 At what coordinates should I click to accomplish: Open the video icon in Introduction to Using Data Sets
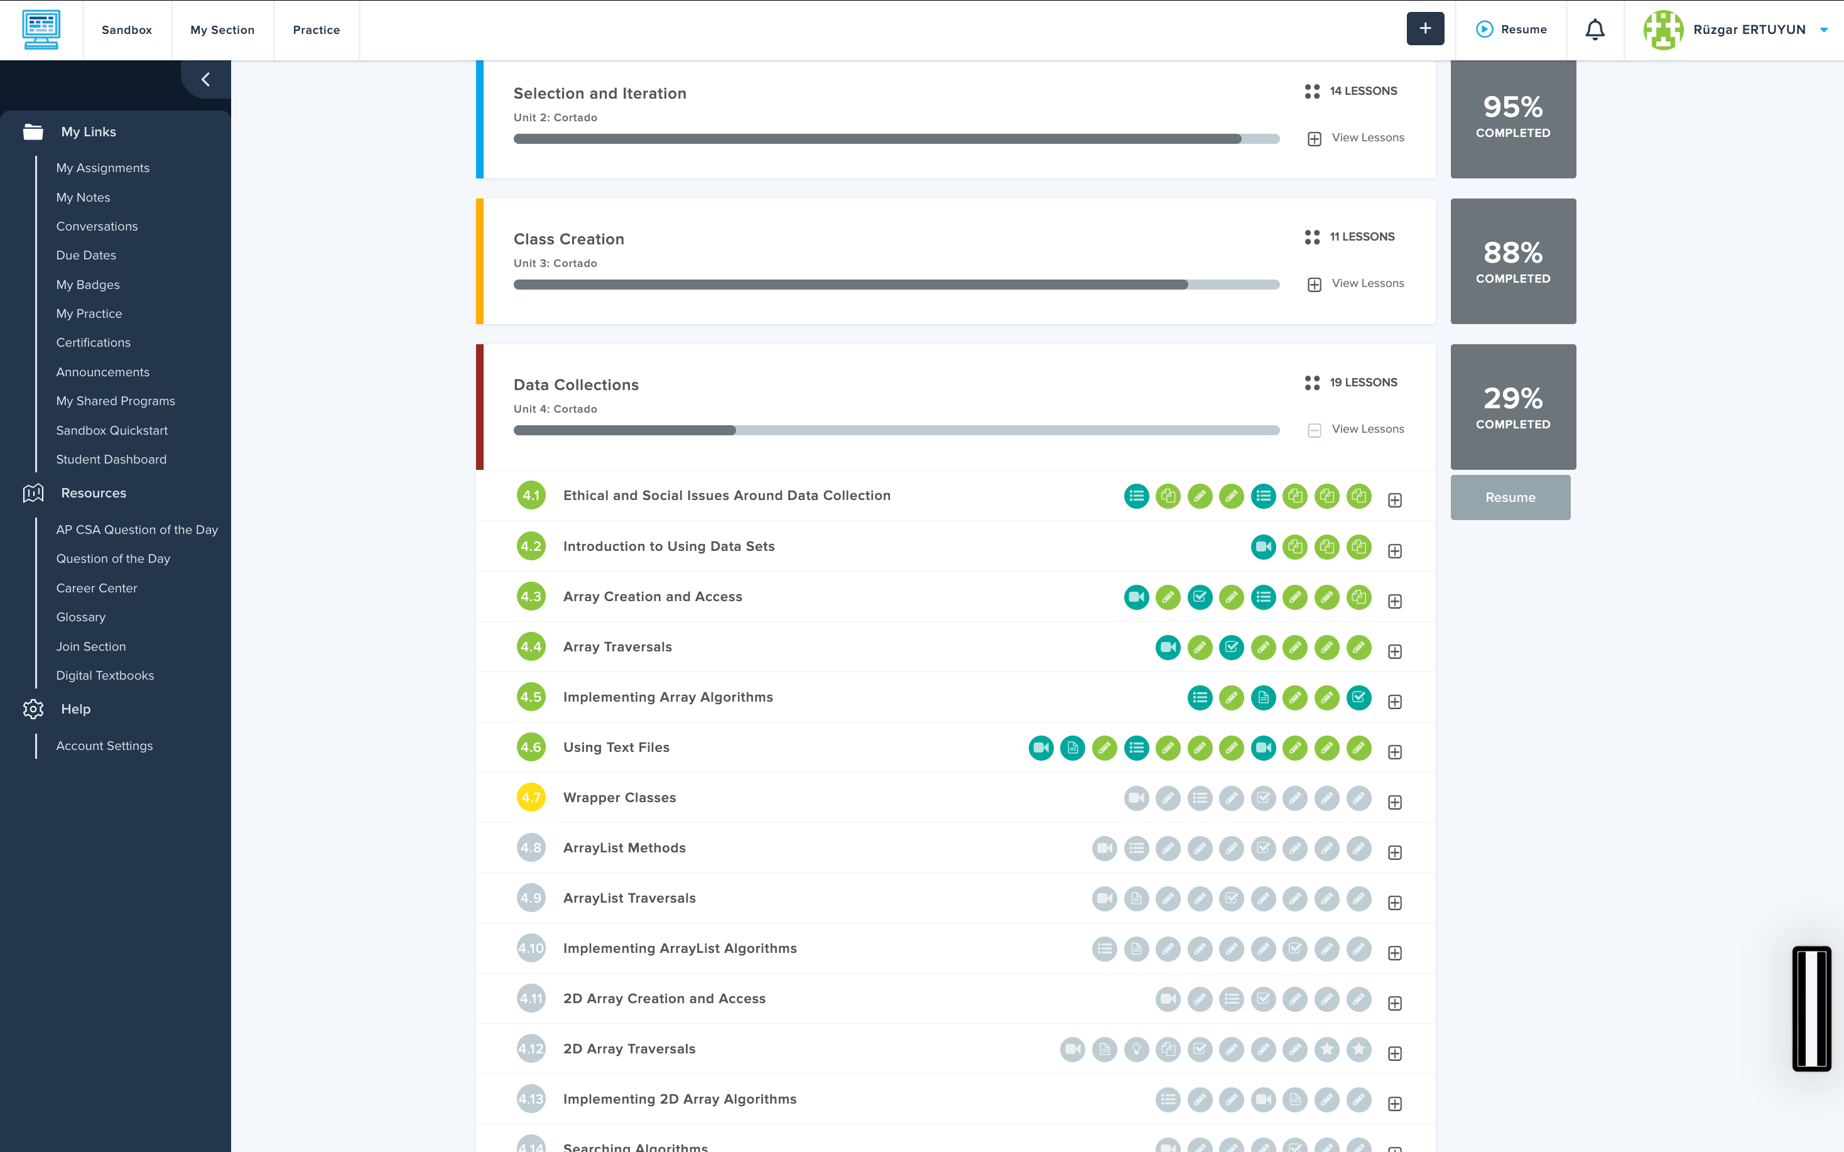(x=1264, y=546)
